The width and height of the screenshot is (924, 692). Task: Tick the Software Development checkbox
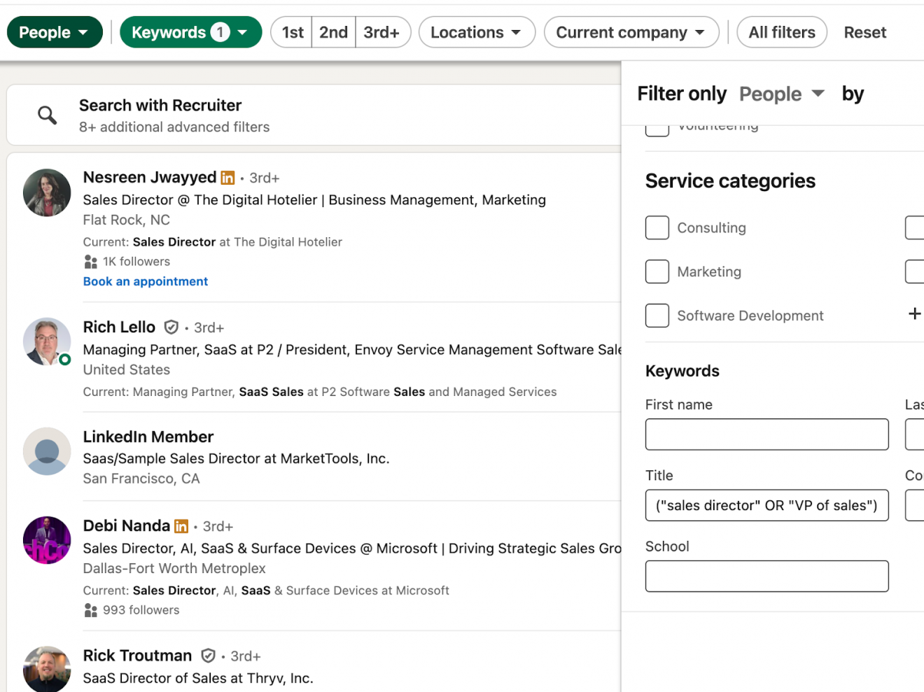click(x=657, y=316)
